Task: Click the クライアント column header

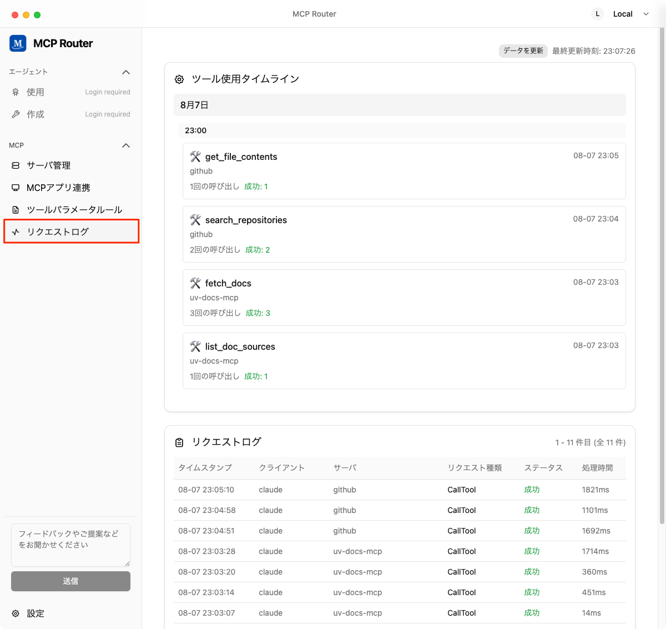Action: pyautogui.click(x=282, y=468)
